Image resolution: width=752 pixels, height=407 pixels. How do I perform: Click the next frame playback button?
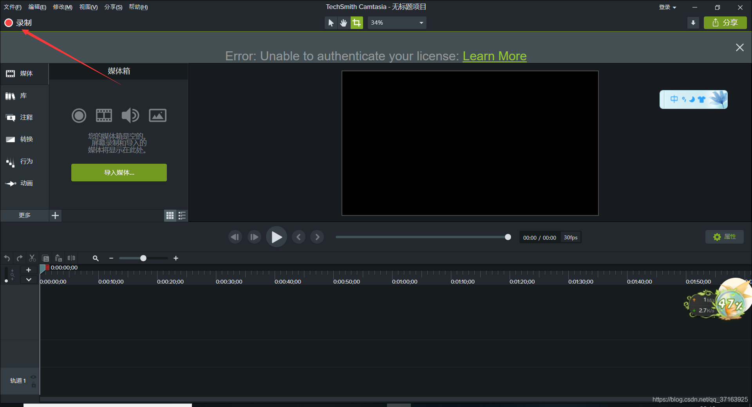point(254,237)
